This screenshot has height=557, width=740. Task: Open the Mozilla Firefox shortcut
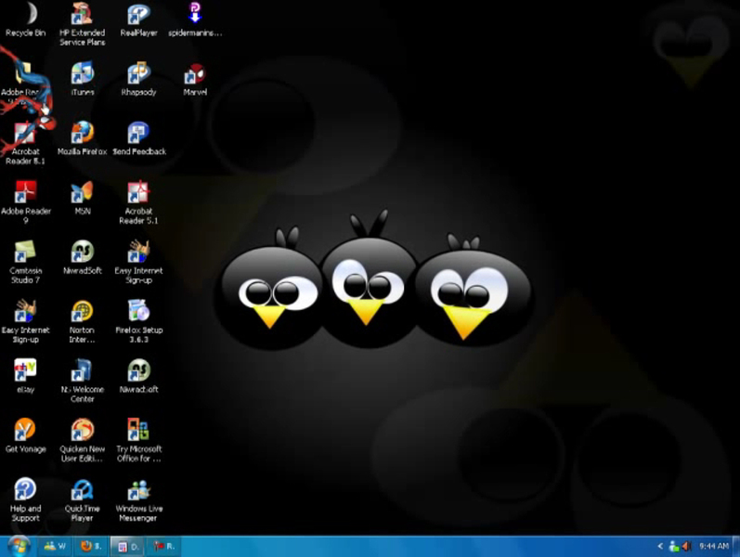tap(82, 134)
